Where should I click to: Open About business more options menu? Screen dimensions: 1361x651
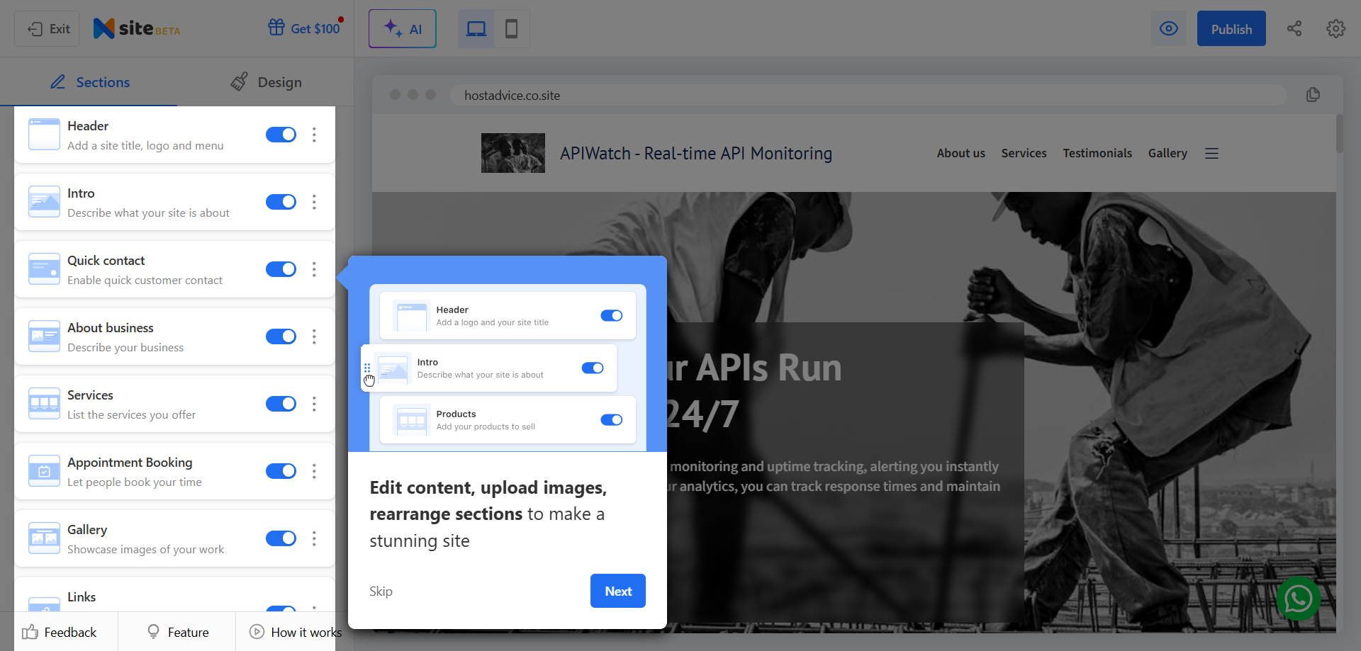[x=314, y=336]
